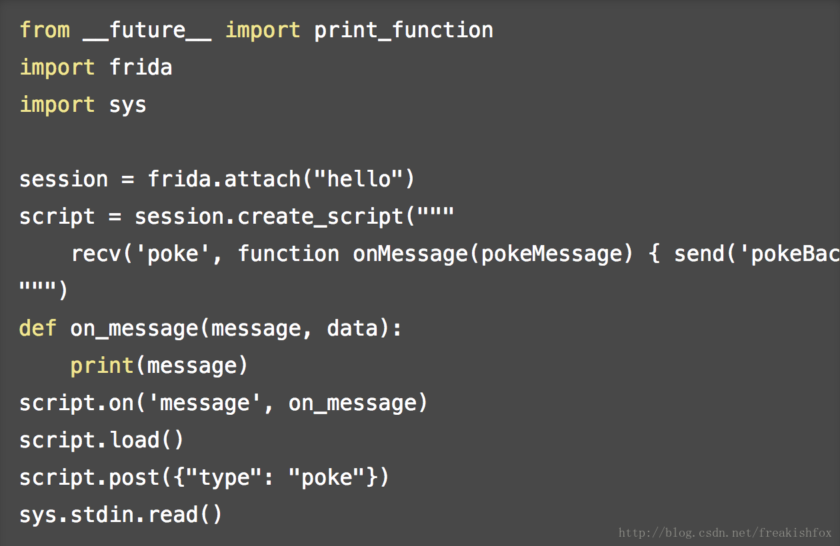Click the print(message) statement
The height and width of the screenshot is (546, 840).
click(x=159, y=366)
